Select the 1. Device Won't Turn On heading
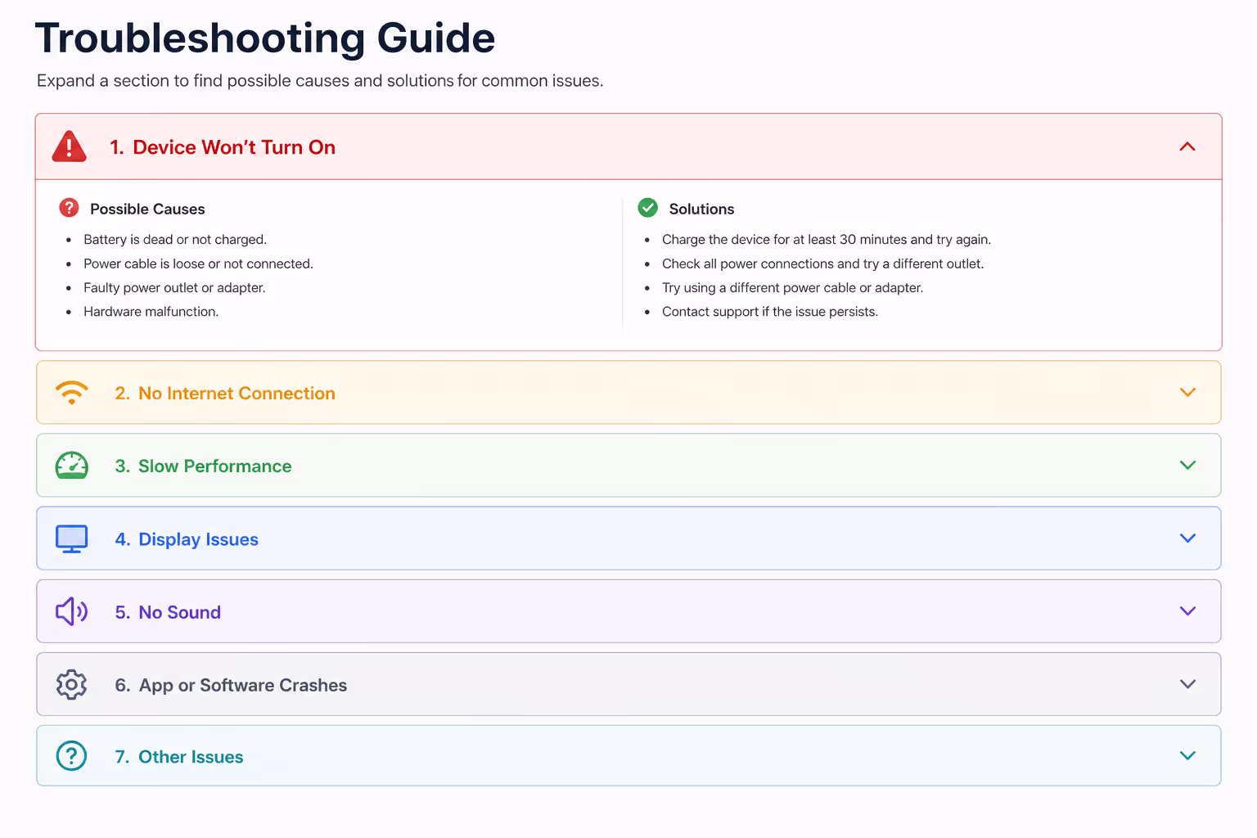The height and width of the screenshot is (838, 1257). click(x=223, y=147)
